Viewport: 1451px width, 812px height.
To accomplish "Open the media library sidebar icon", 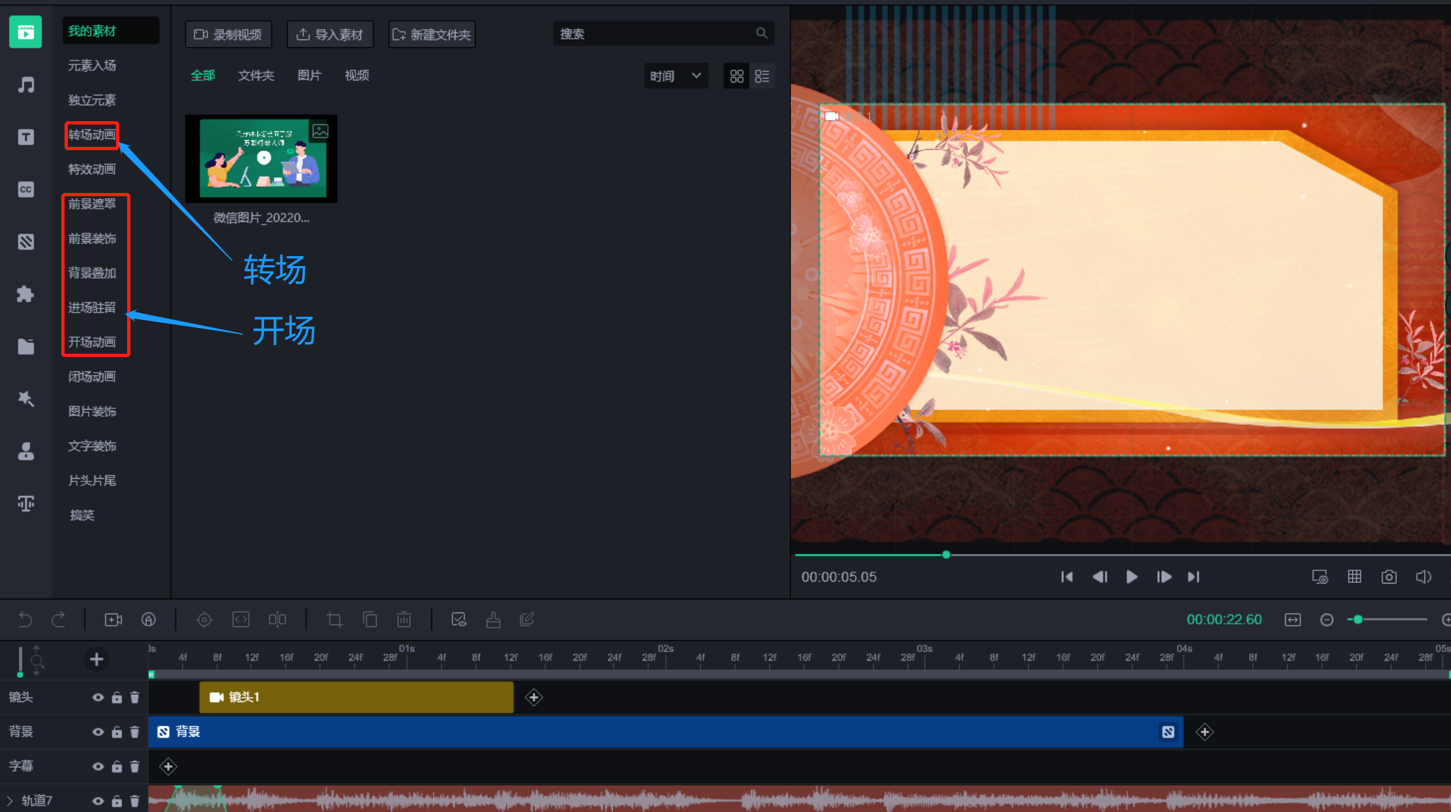I will tap(26, 32).
